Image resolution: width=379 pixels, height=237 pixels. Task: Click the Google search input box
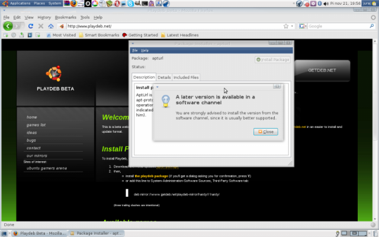(x=338, y=26)
